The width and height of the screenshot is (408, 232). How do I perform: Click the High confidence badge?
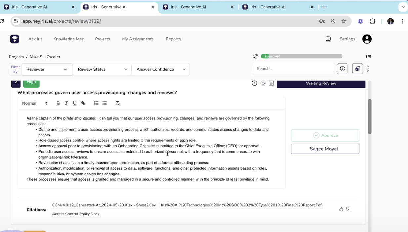pyautogui.click(x=31, y=83)
